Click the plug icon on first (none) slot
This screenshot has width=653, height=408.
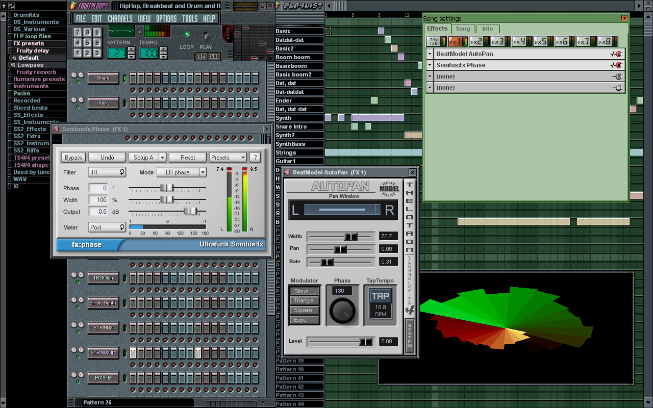pyautogui.click(x=617, y=76)
